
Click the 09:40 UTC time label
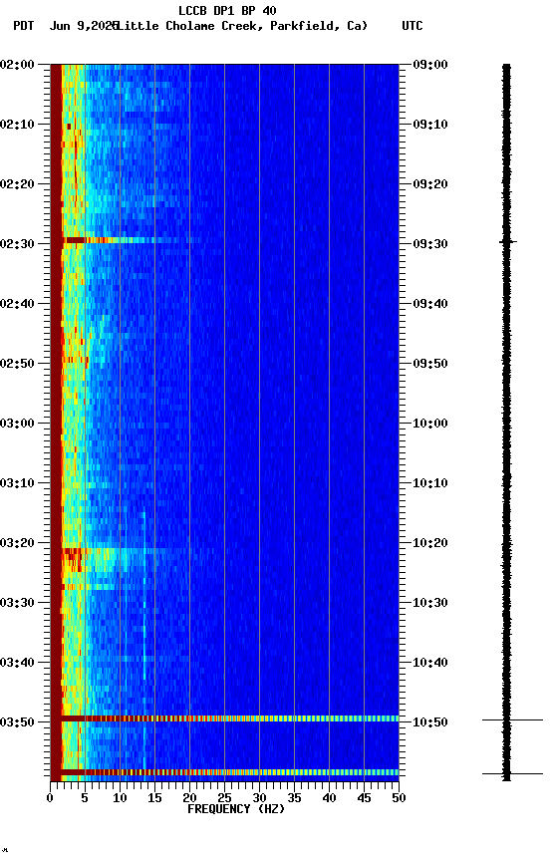click(430, 304)
